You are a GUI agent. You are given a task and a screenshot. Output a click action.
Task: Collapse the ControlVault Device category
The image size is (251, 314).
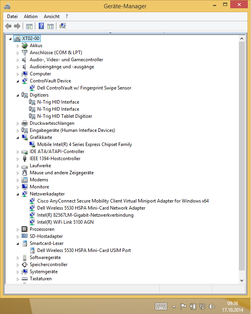tap(18, 81)
